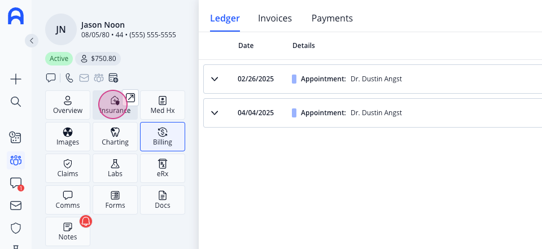Click the $750.80 balance badge

click(98, 59)
